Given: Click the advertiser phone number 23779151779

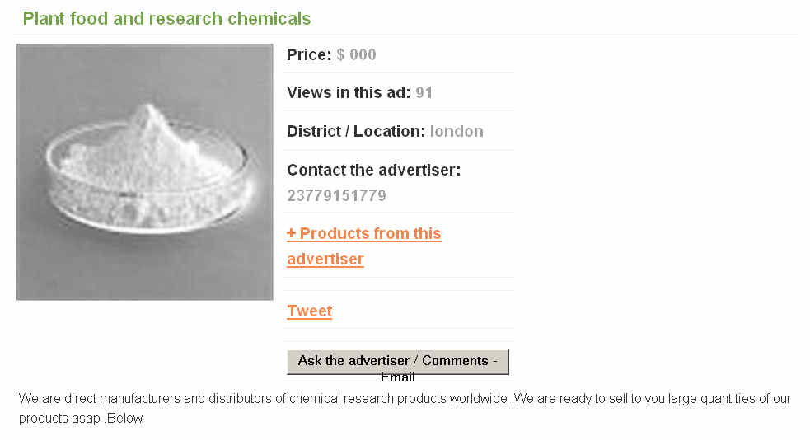Looking at the screenshot, I should pyautogui.click(x=336, y=196).
